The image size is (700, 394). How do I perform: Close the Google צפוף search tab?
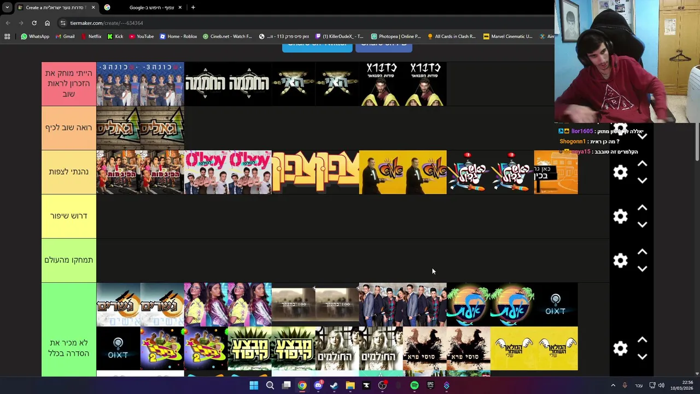[x=180, y=8]
